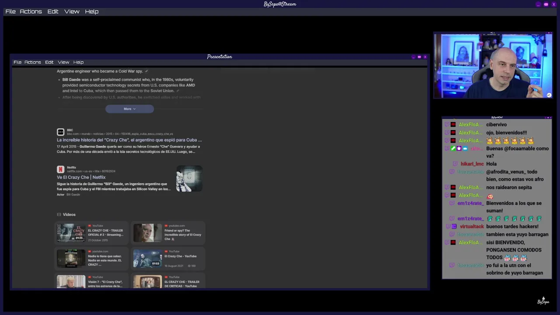Click the blue crown badge in chat

(465, 149)
